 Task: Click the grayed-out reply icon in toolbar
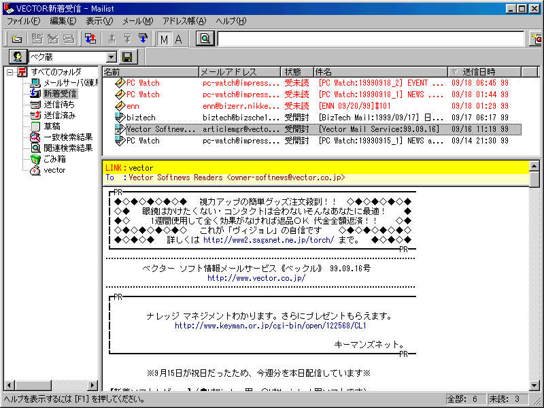point(37,39)
